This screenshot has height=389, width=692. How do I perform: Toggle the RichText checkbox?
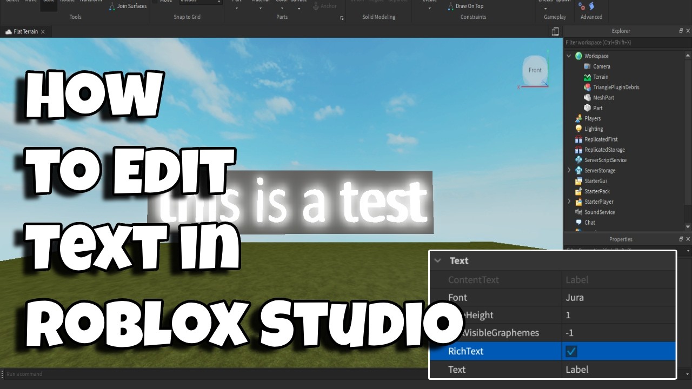(571, 351)
